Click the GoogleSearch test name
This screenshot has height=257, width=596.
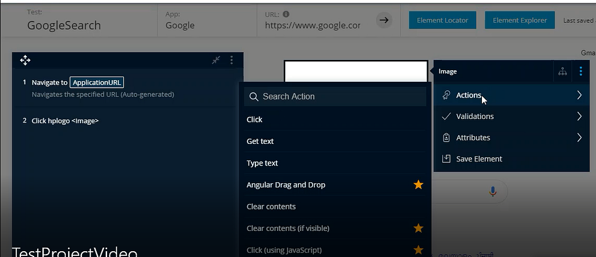point(64,26)
